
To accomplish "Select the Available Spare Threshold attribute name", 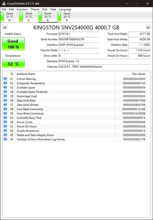I will [32, 92].
